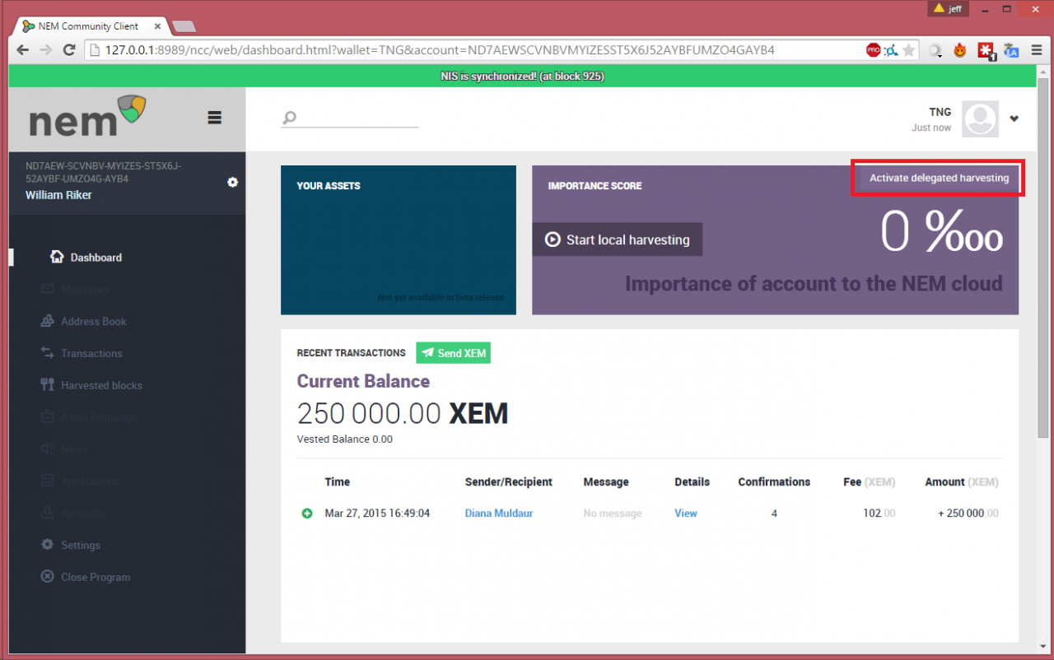View the transaction details link
Image resolution: width=1054 pixels, height=660 pixels.
coord(685,513)
